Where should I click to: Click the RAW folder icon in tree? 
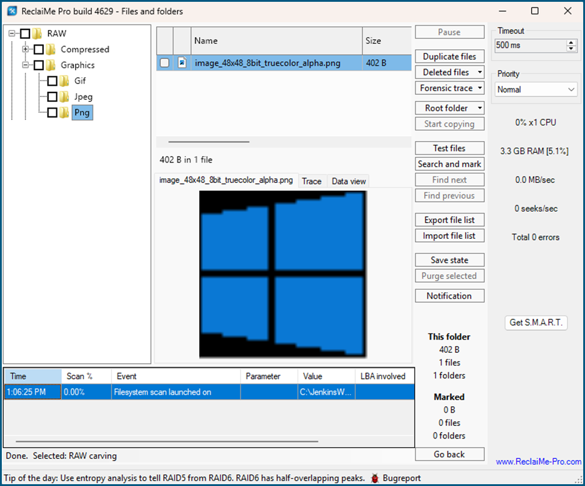(x=37, y=34)
